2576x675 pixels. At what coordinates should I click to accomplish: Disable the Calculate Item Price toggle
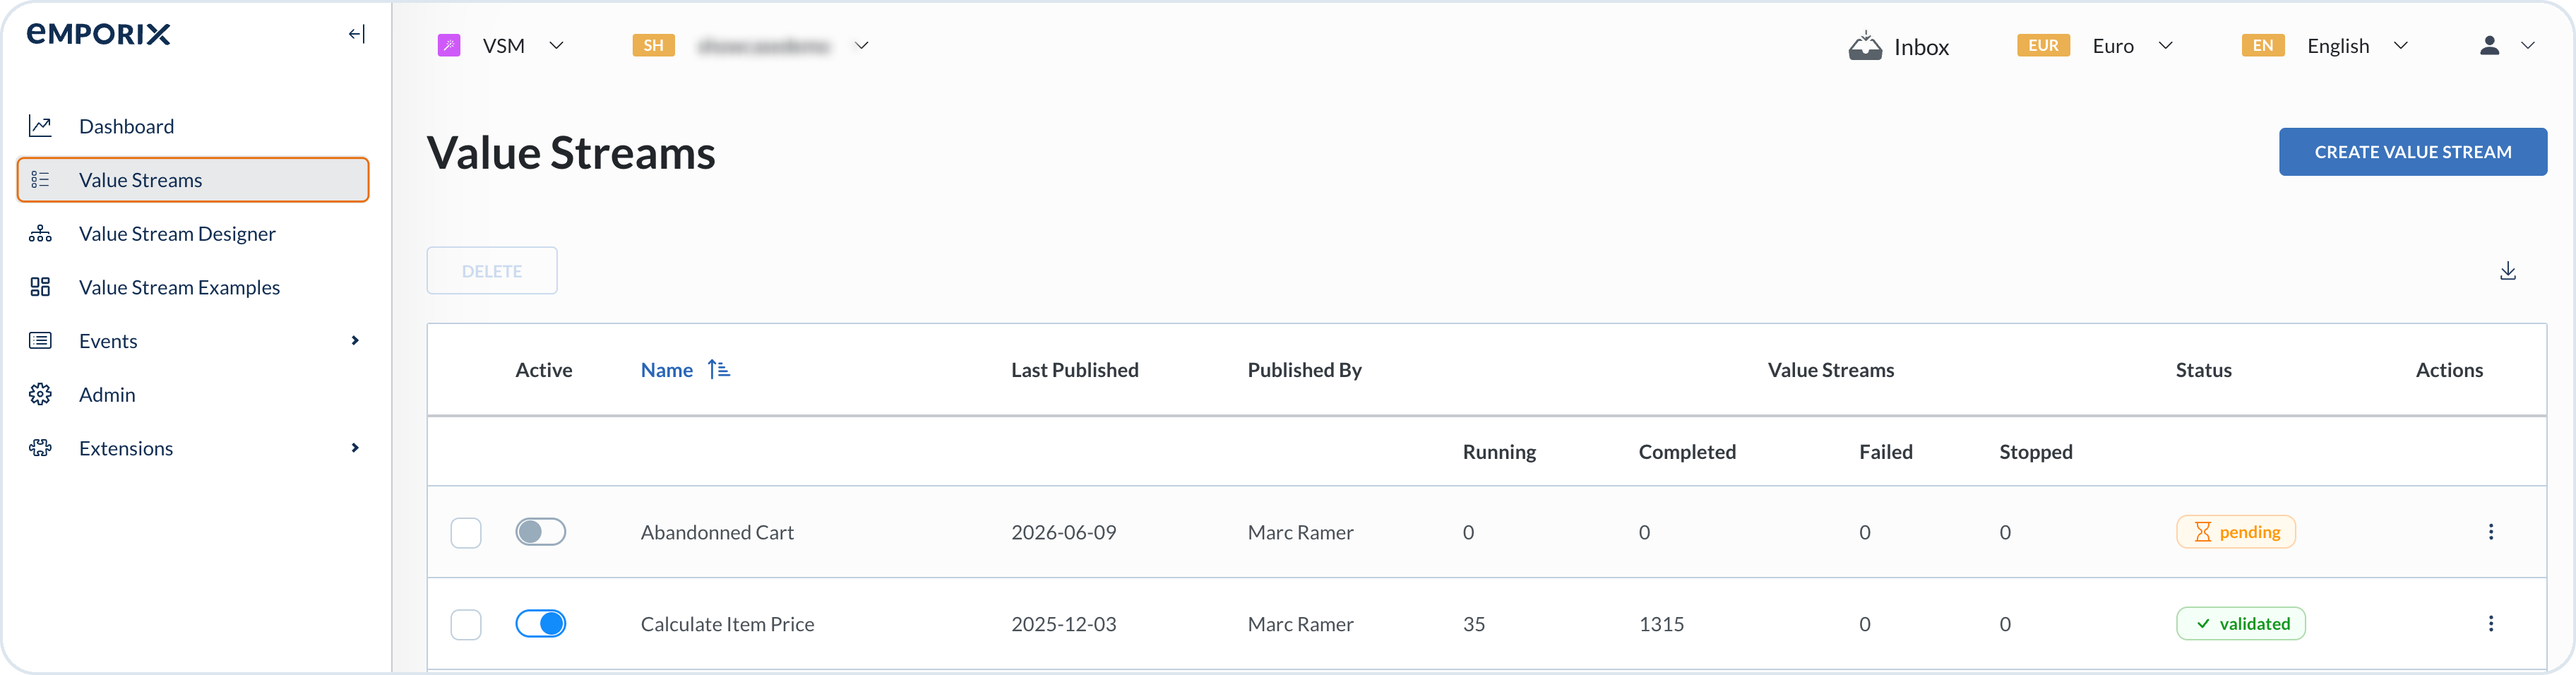point(541,624)
